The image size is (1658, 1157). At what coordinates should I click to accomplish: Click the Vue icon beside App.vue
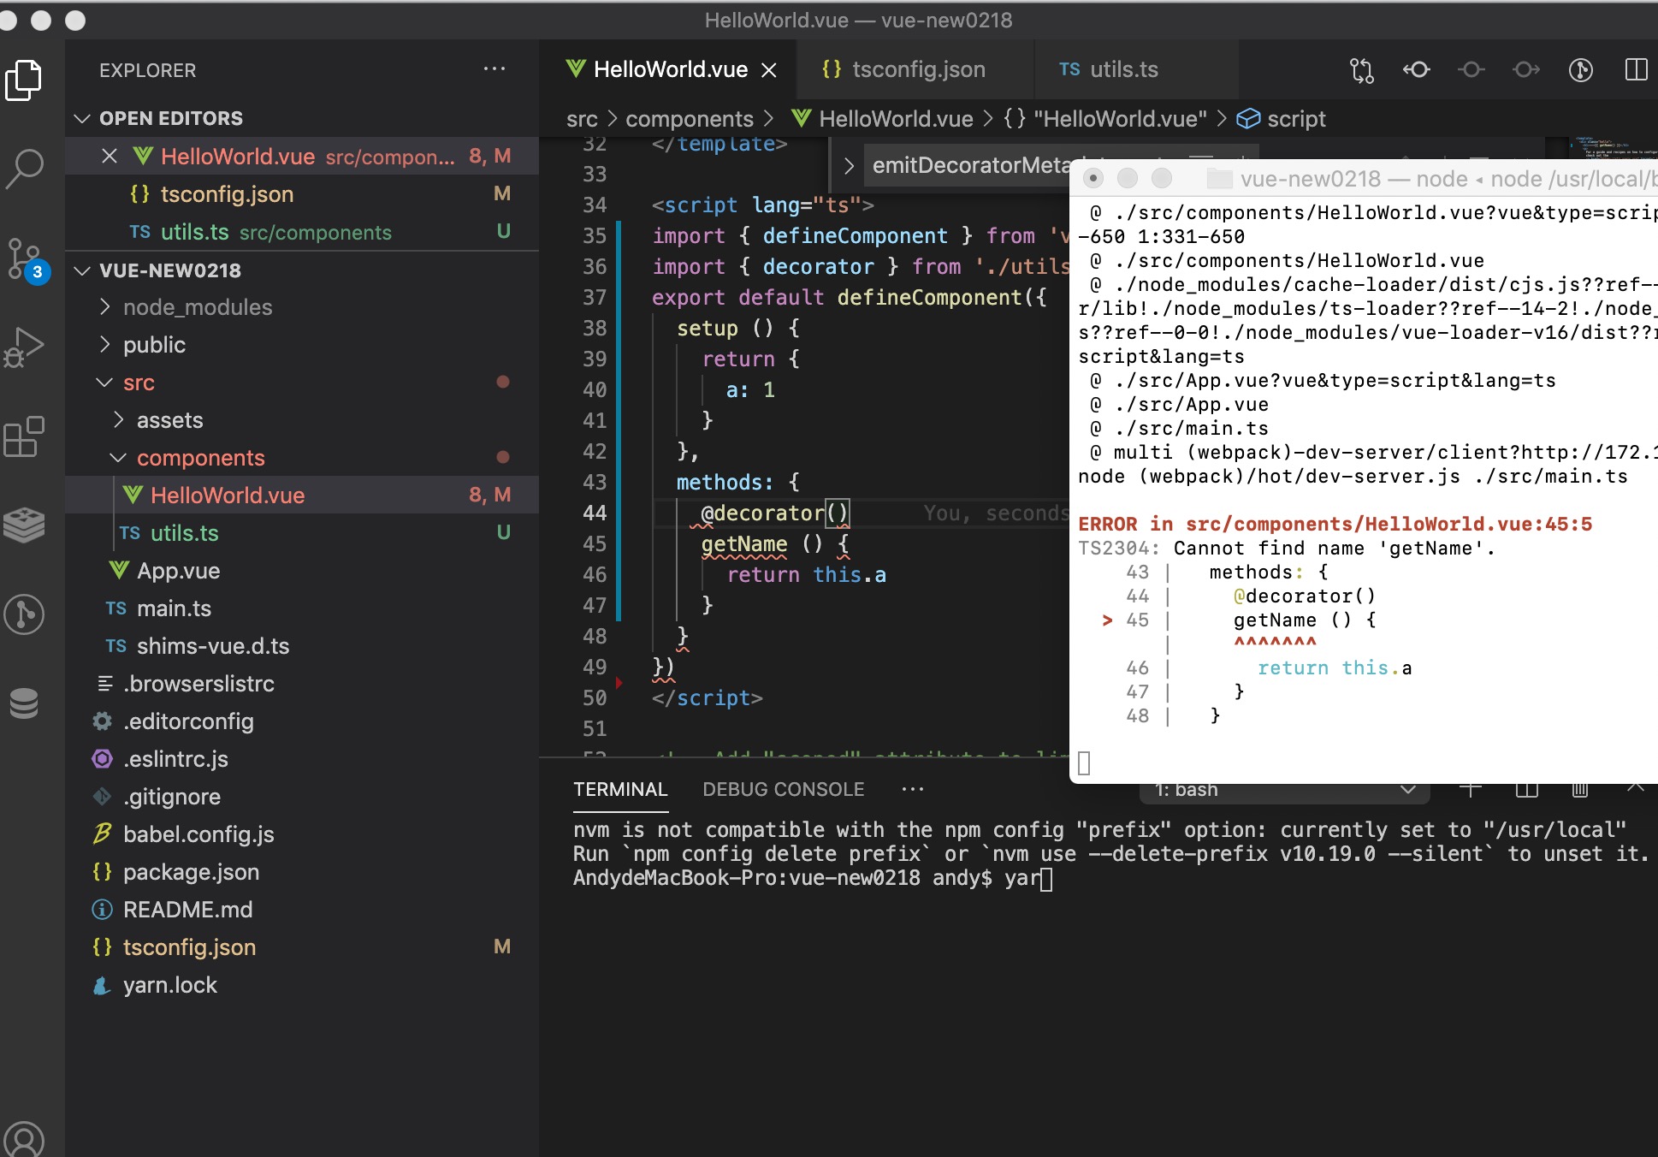(119, 570)
